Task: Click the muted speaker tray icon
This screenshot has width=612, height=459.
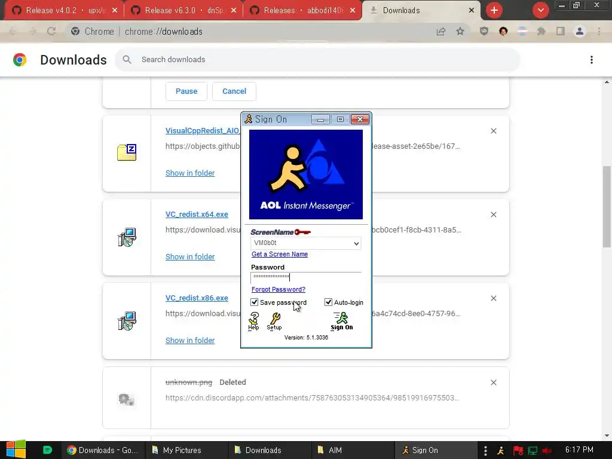Action: tap(547, 451)
